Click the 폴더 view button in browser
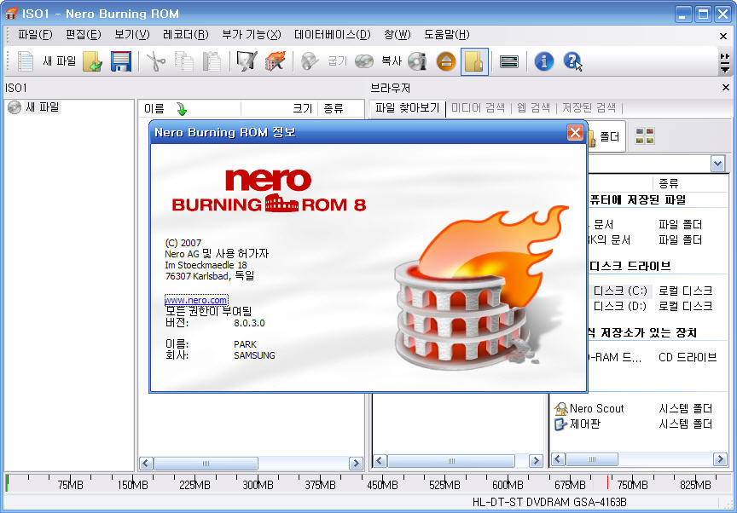The image size is (737, 513). (x=606, y=136)
